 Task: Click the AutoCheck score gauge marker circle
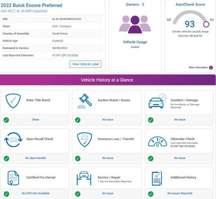[x=206, y=24]
